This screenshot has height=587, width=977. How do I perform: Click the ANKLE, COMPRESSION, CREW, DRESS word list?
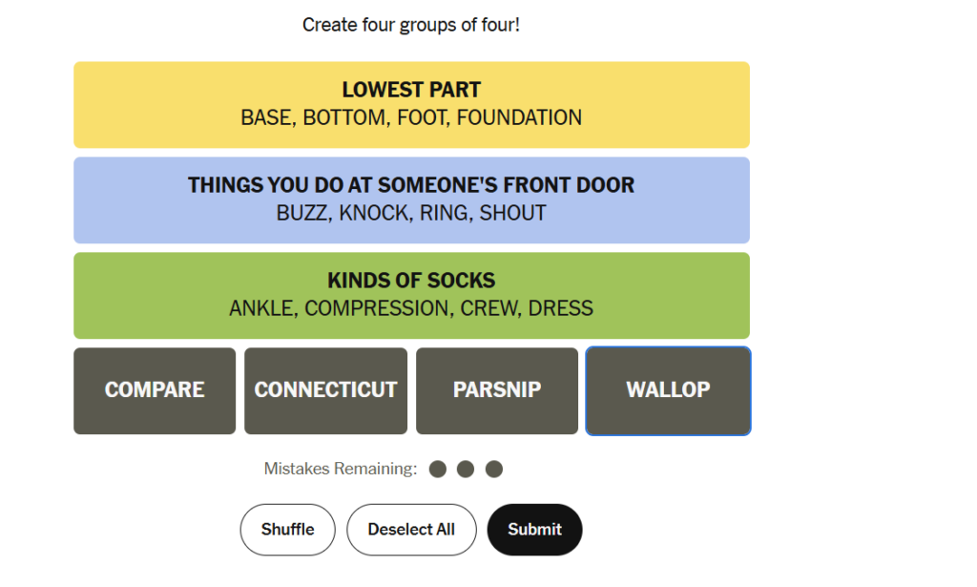point(411,308)
